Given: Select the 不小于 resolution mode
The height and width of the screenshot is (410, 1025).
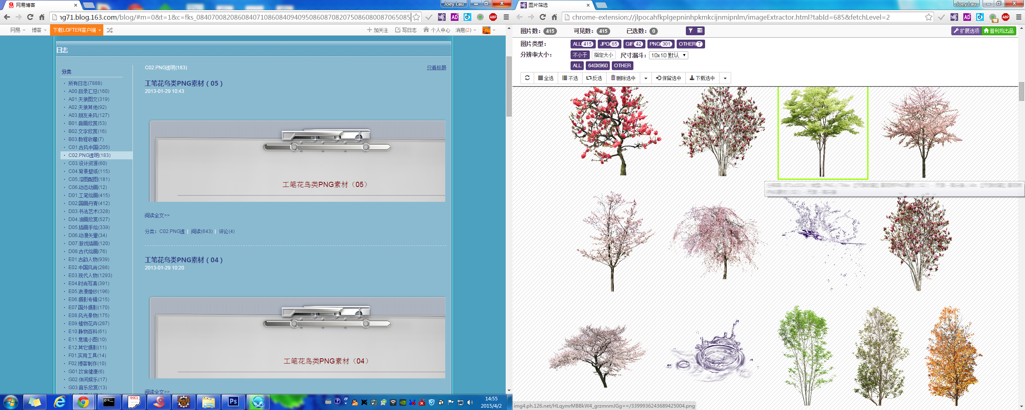Looking at the screenshot, I should (580, 55).
